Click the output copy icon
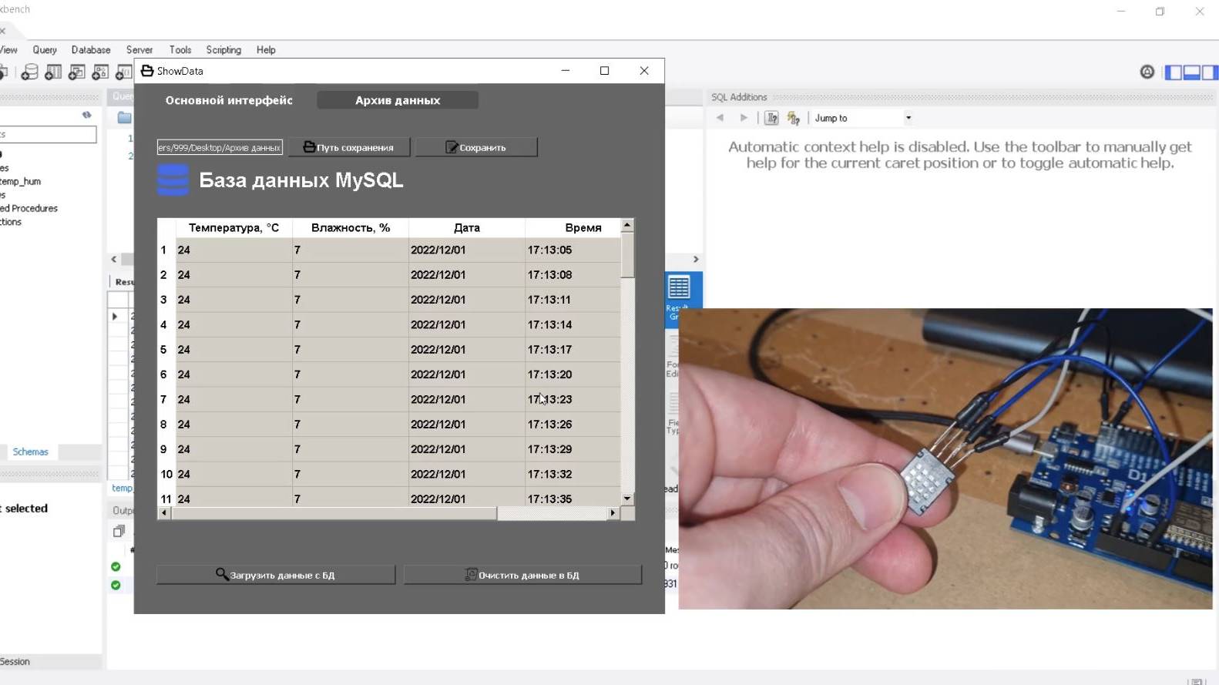1219x685 pixels. pyautogui.click(x=119, y=531)
